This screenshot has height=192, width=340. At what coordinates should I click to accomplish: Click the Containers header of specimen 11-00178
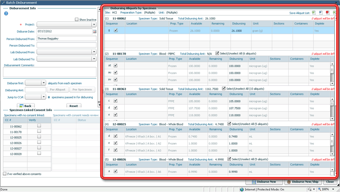(298, 59)
